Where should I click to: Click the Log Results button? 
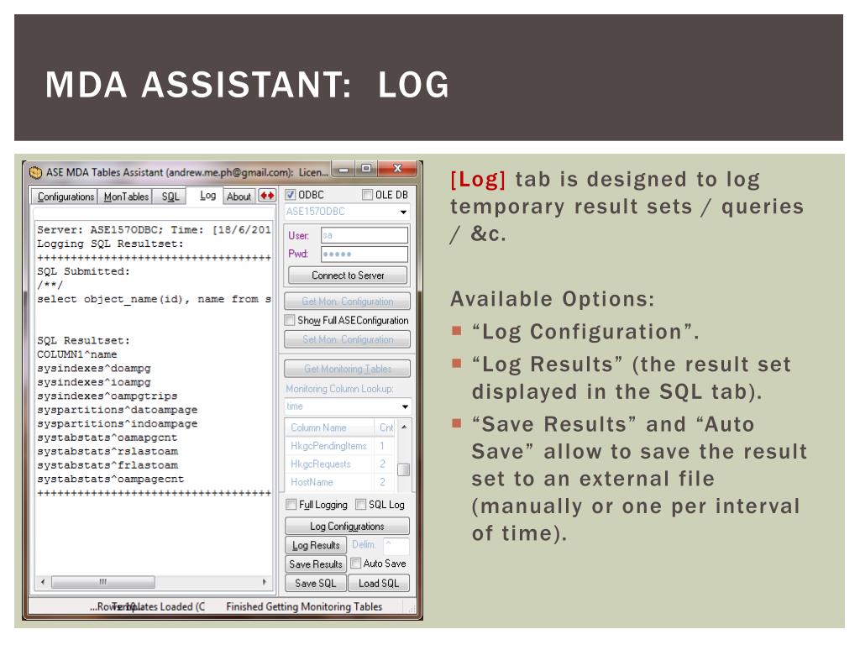pos(316,545)
